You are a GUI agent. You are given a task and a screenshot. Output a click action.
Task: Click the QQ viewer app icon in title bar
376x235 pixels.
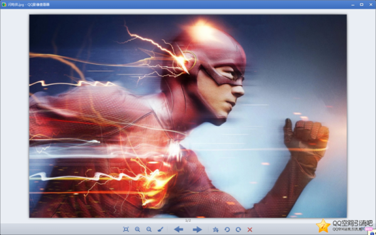point(4,4)
